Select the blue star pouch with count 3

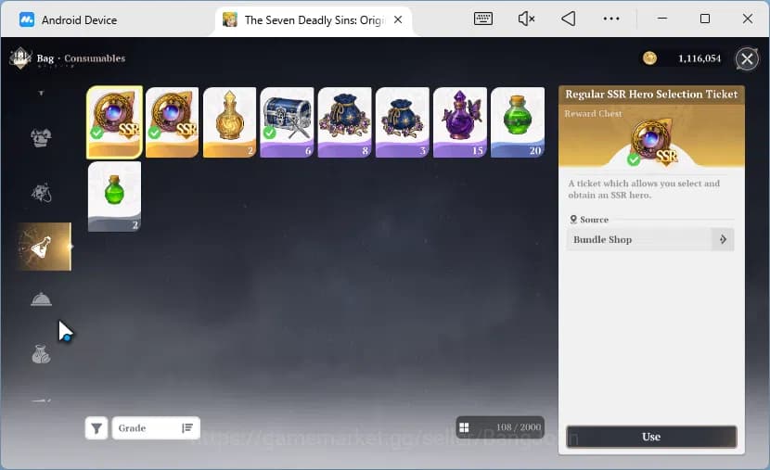403,122
